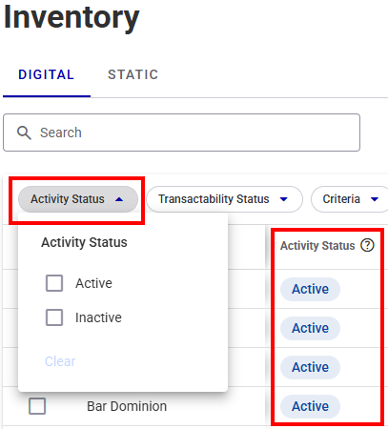Switch to the STATIC tab

pyautogui.click(x=133, y=75)
